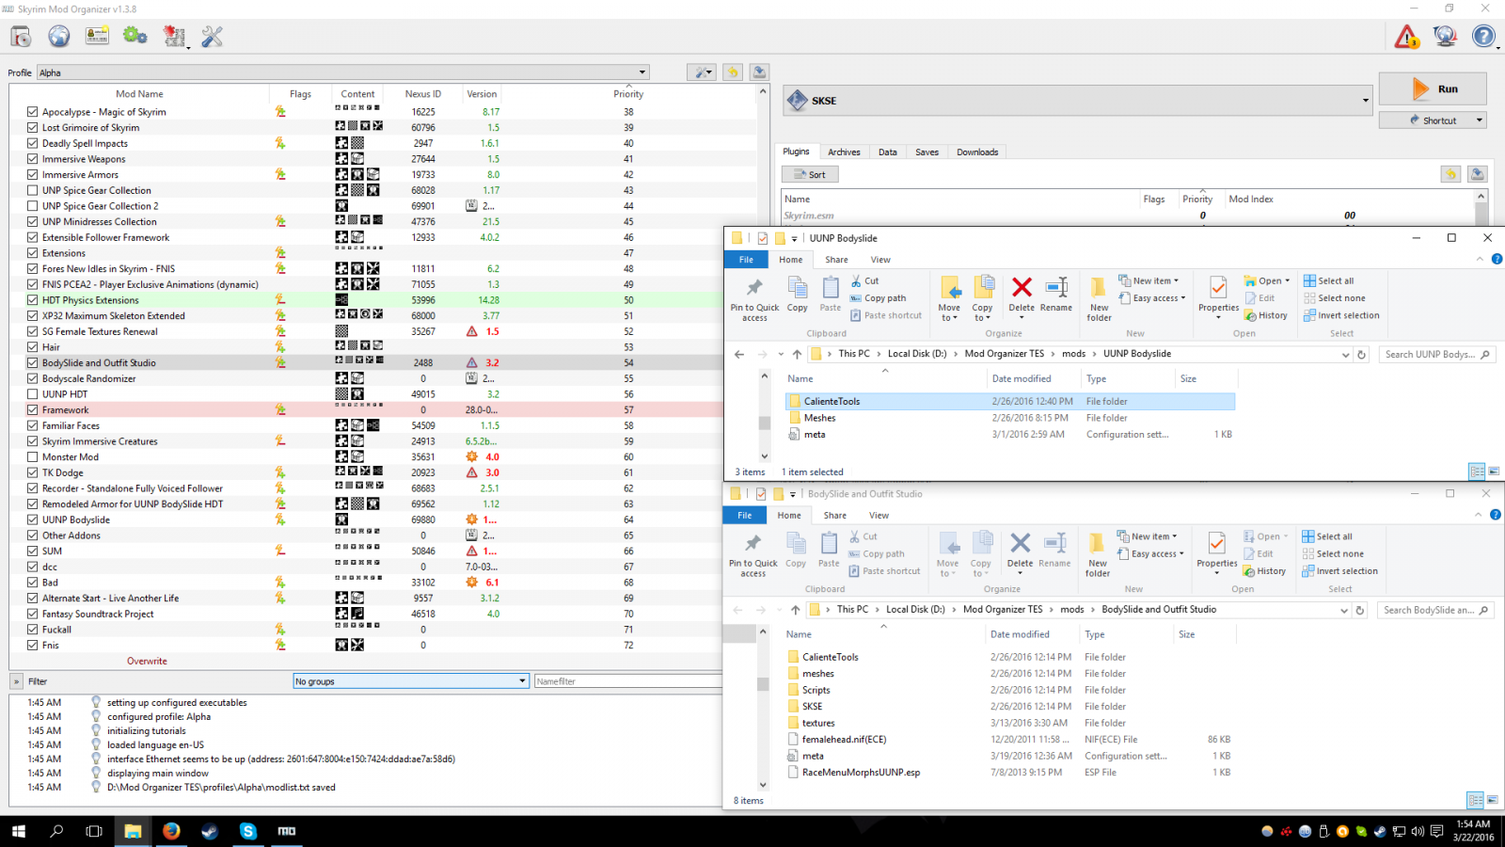Toggle the Framework mod checkbox
Image resolution: width=1505 pixels, height=847 pixels.
click(33, 410)
